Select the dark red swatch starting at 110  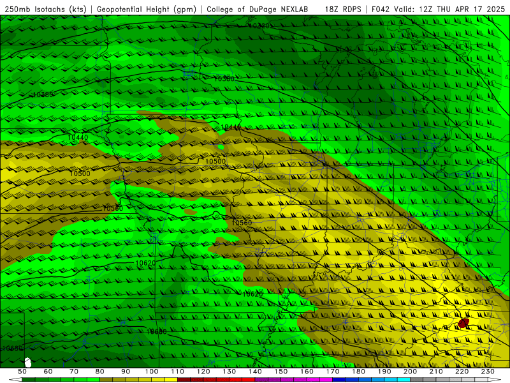point(184,380)
